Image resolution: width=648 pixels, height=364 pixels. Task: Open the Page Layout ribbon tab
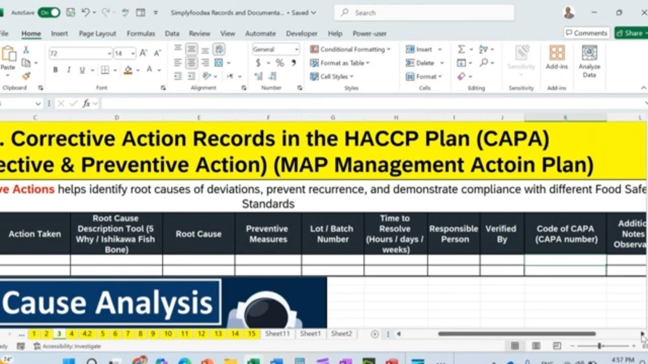point(97,33)
